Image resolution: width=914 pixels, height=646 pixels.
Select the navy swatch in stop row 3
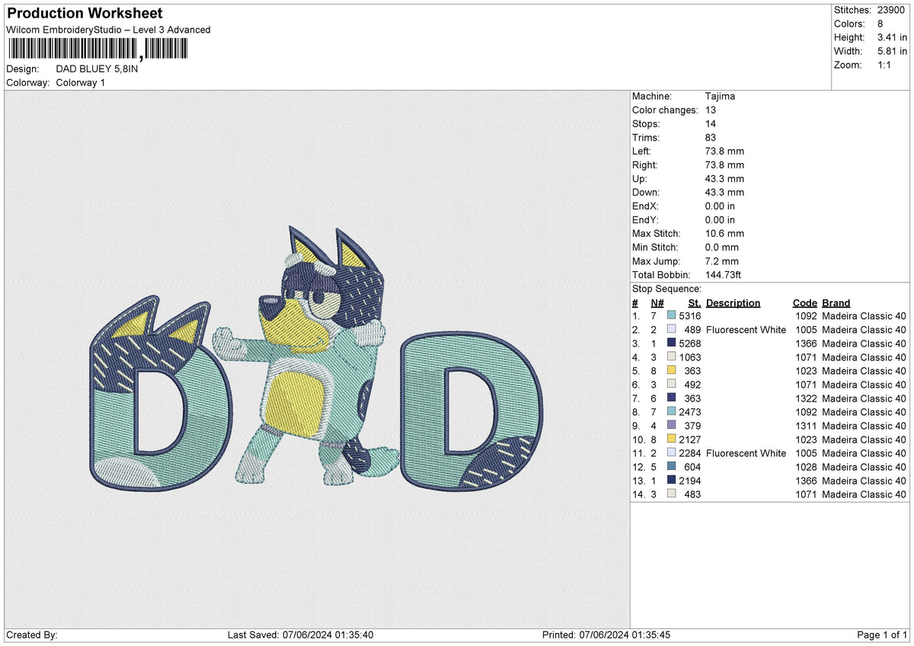pos(671,344)
